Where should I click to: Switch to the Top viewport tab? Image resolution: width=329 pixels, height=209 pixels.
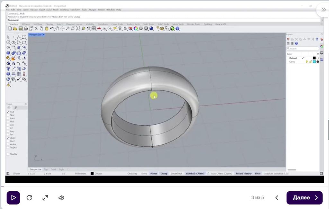coord(46,169)
